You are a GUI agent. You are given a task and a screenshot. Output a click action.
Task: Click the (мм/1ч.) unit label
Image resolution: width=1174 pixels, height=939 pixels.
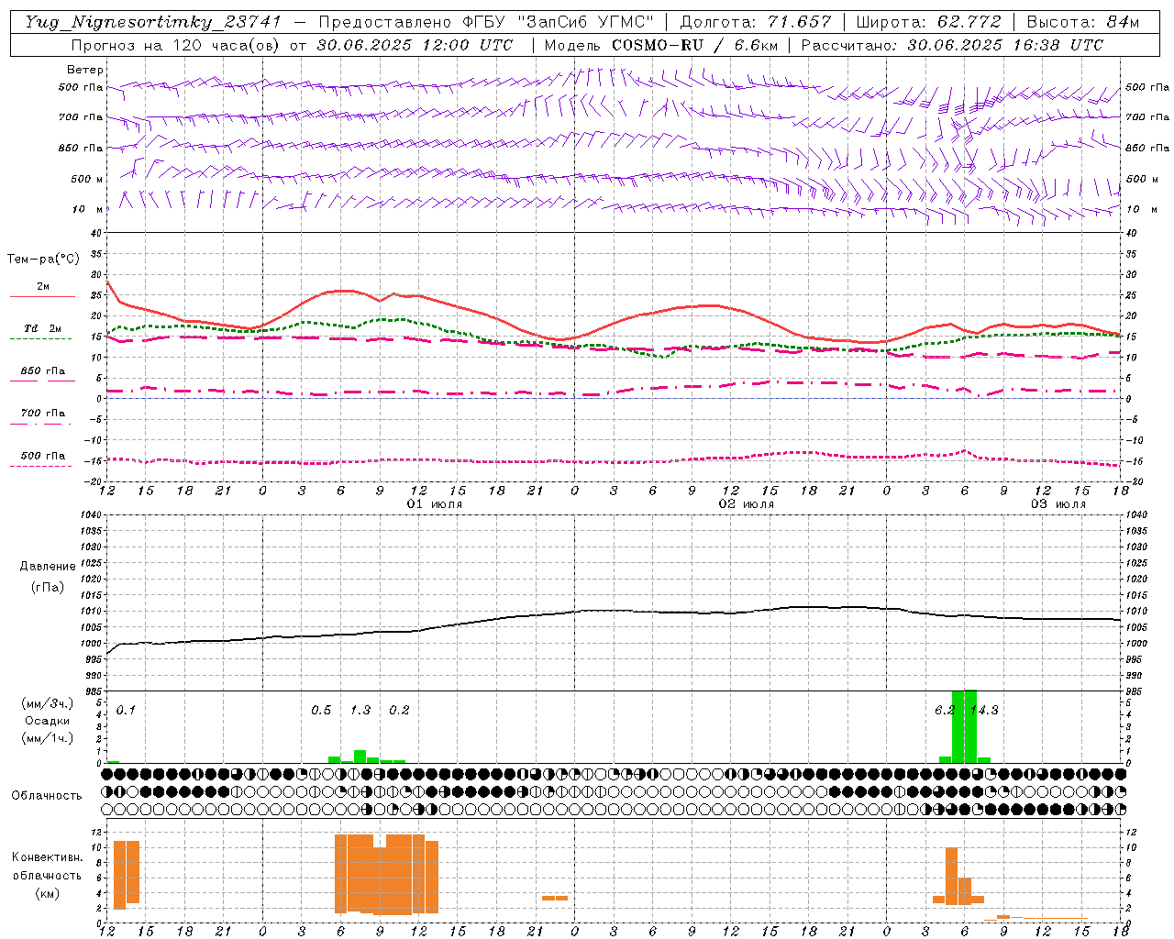coord(47,738)
